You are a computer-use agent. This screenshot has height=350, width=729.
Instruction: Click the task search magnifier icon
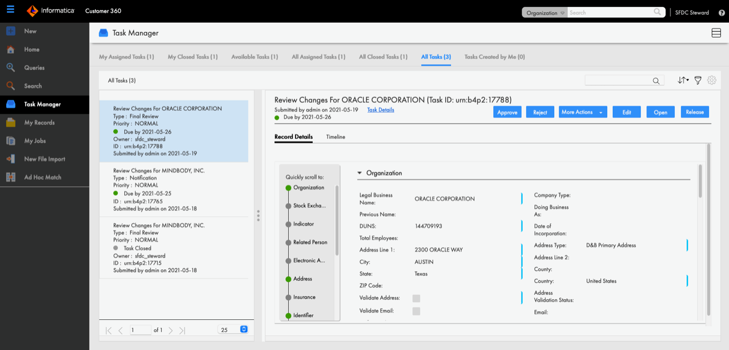coord(656,81)
